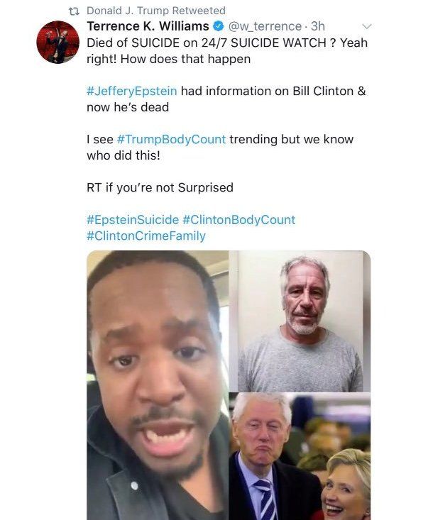This screenshot has height=520, width=428.
Task: Play the selfie video of the man speaking
Action: pos(158,385)
